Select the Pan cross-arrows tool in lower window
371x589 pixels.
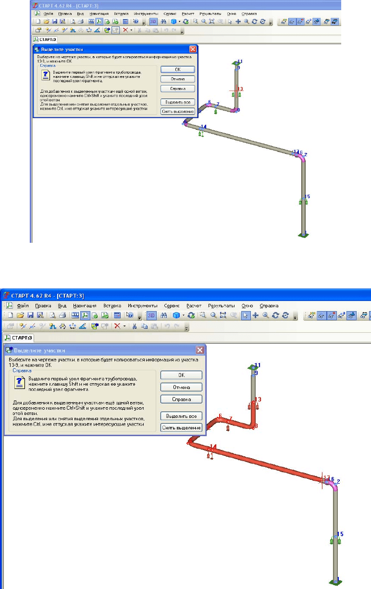256,315
